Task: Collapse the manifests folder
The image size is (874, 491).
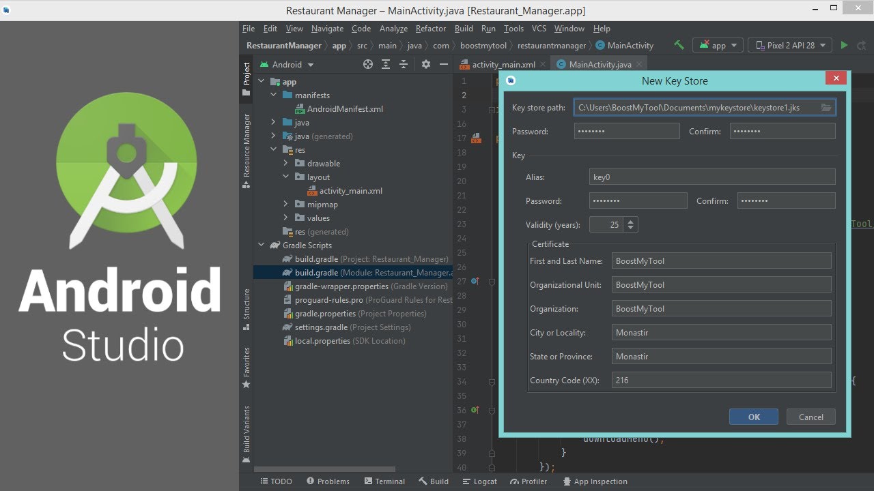Action: point(273,95)
